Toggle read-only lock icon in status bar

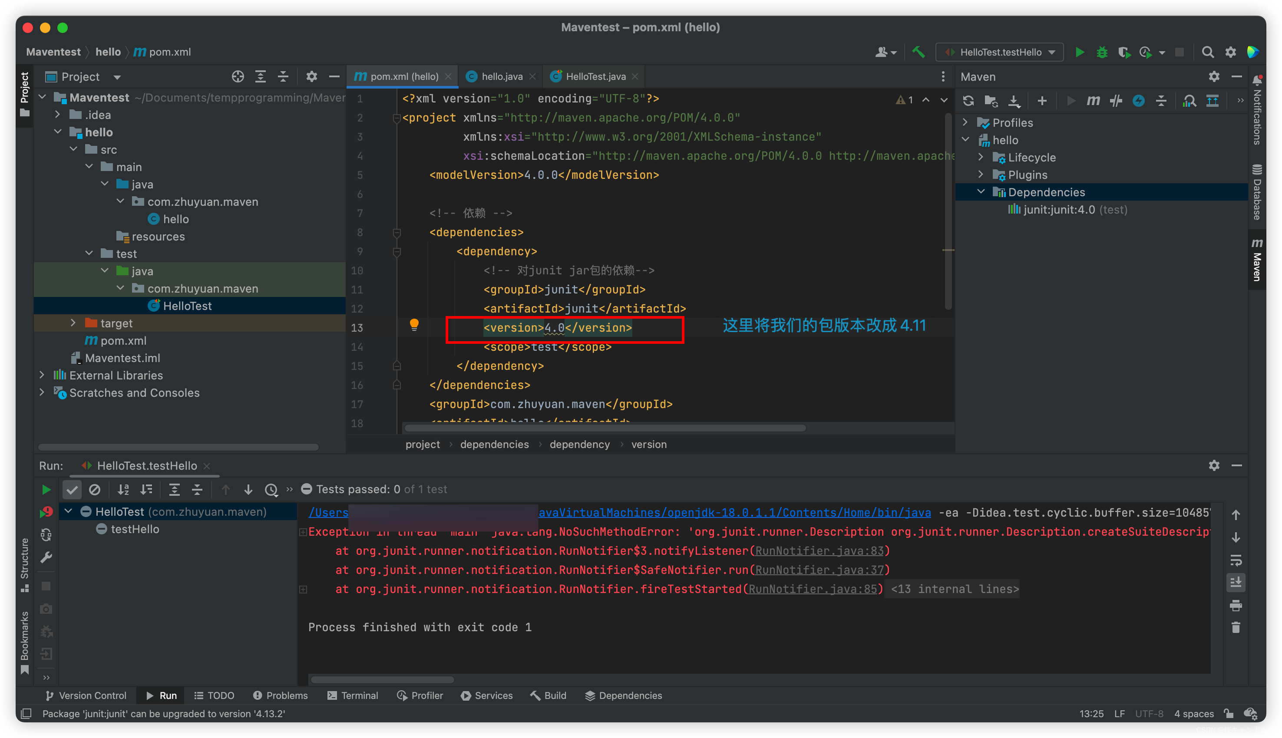1228,713
